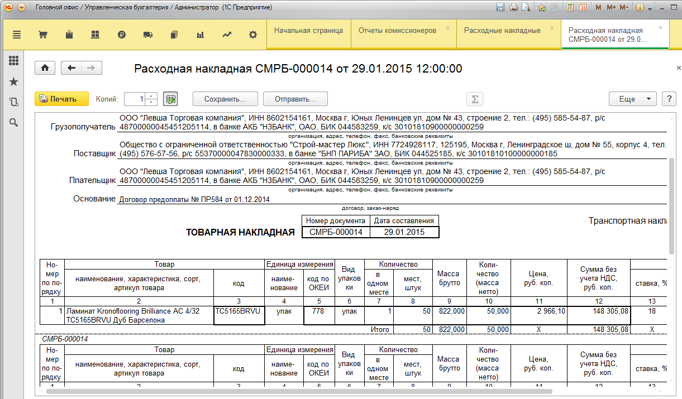Open the shopping cart section
This screenshot has height=399, width=682.
(42, 35)
